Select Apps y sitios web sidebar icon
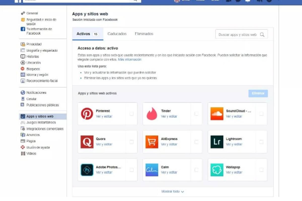The height and width of the screenshot is (201, 302). (23, 117)
